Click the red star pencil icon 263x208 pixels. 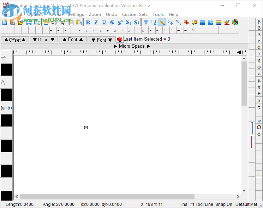[186, 22]
